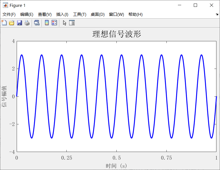
Task: Maximize the Figure 1 window
Action: click(195, 5)
